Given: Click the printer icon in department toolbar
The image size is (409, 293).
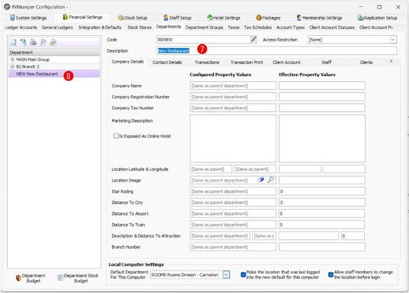Looking at the screenshot, I should (33, 42).
